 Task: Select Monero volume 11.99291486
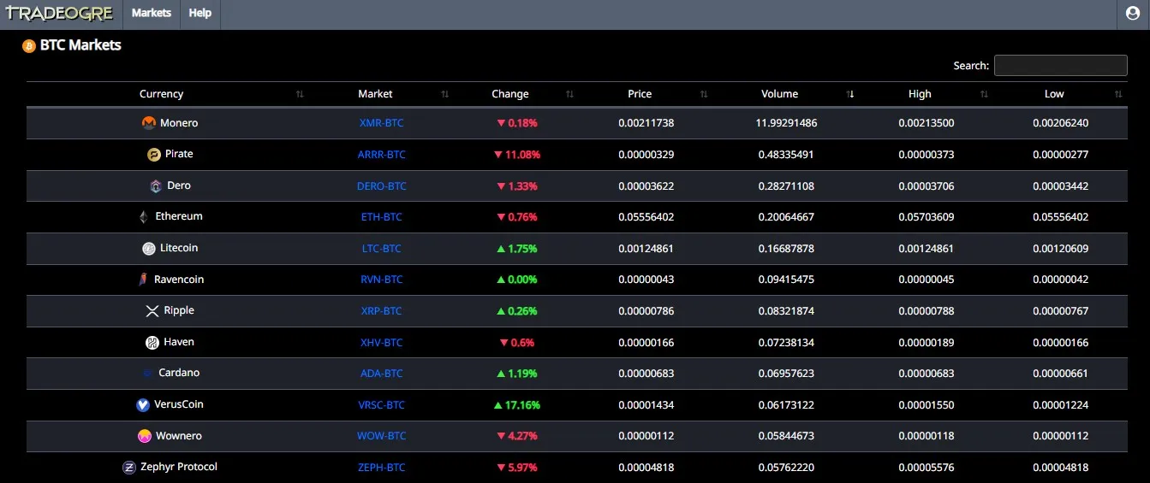(786, 123)
